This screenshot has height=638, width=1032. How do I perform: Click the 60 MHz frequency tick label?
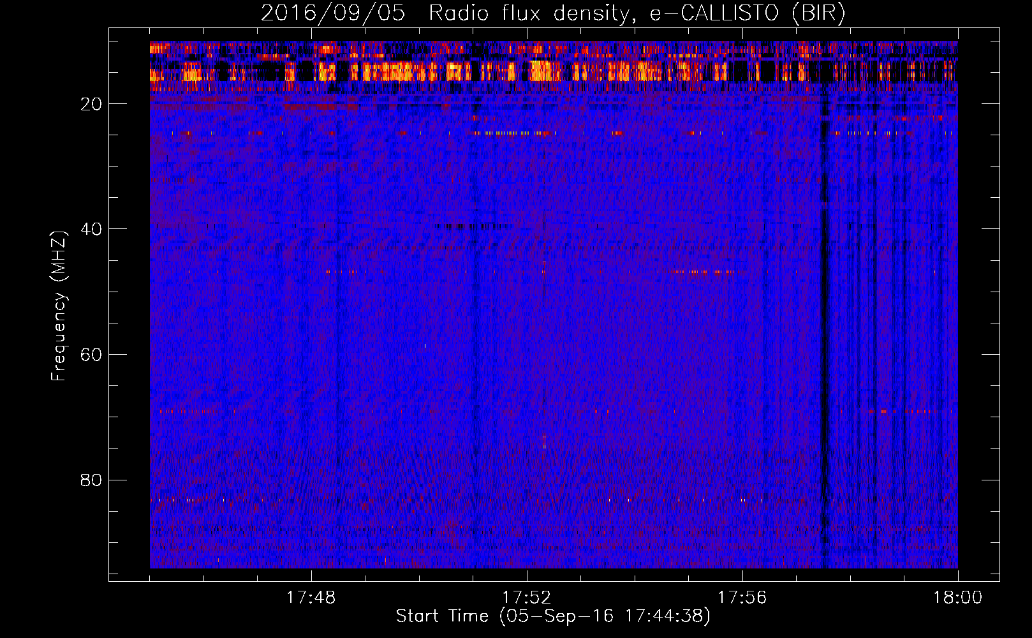pos(92,354)
